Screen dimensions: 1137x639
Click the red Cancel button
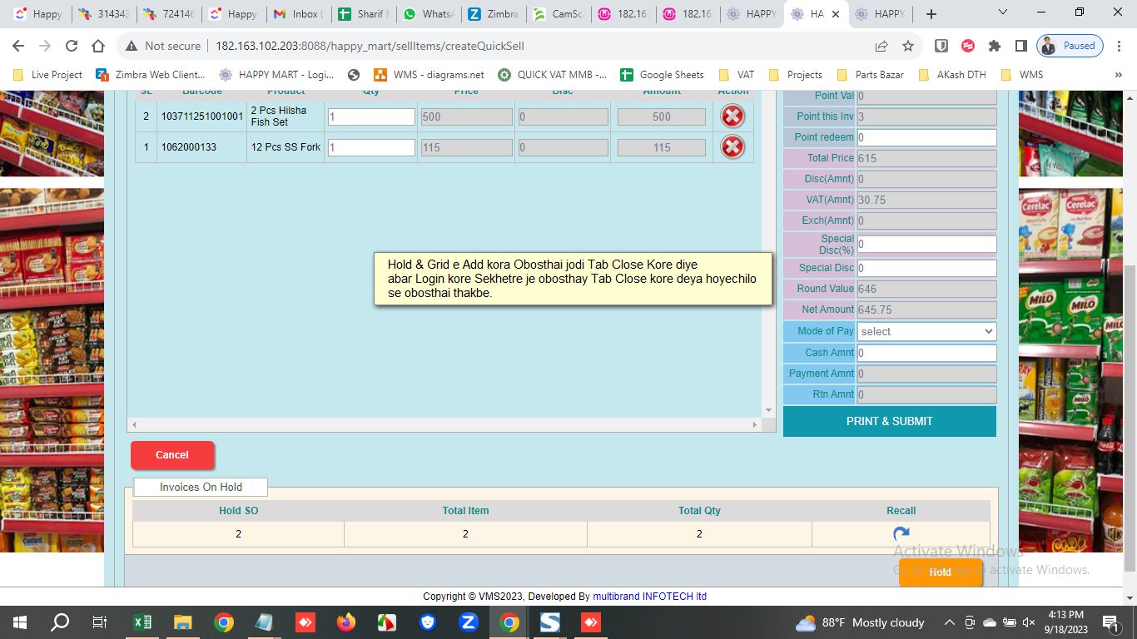click(x=172, y=455)
